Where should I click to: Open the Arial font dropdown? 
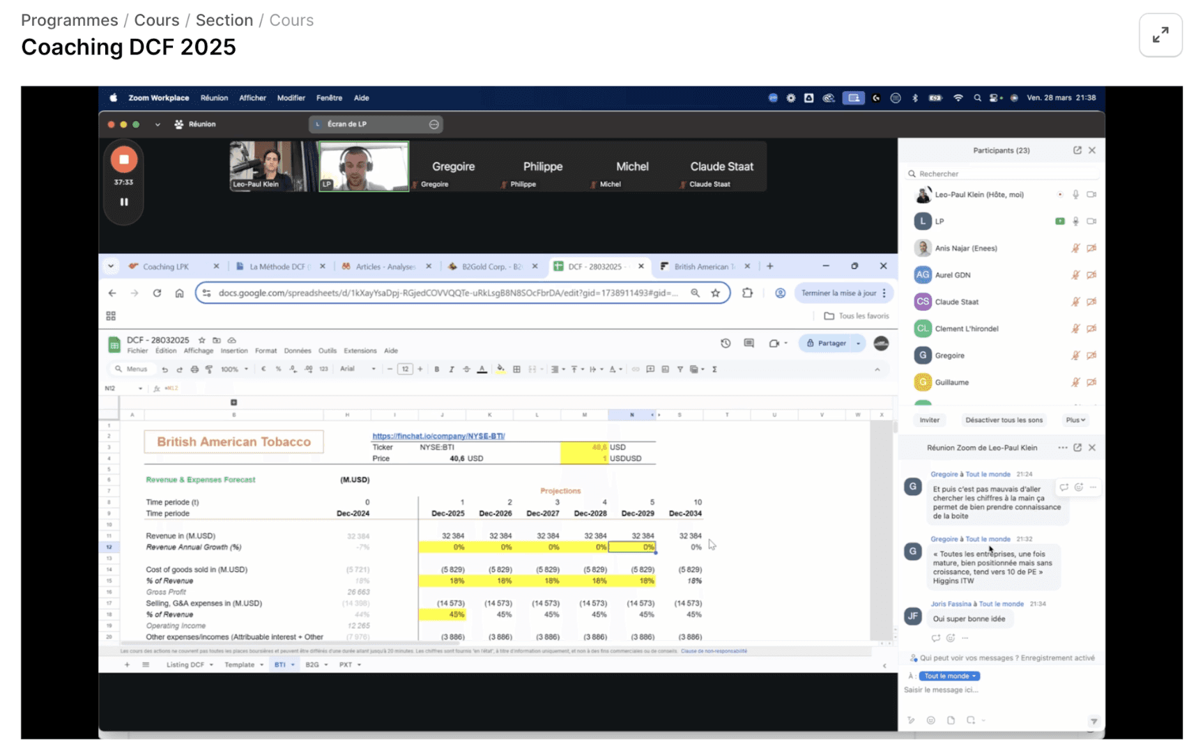click(358, 369)
